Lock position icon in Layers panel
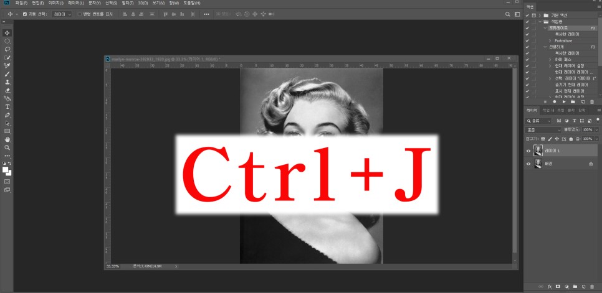Viewport: 602px width, 293px height. pyautogui.click(x=557, y=139)
